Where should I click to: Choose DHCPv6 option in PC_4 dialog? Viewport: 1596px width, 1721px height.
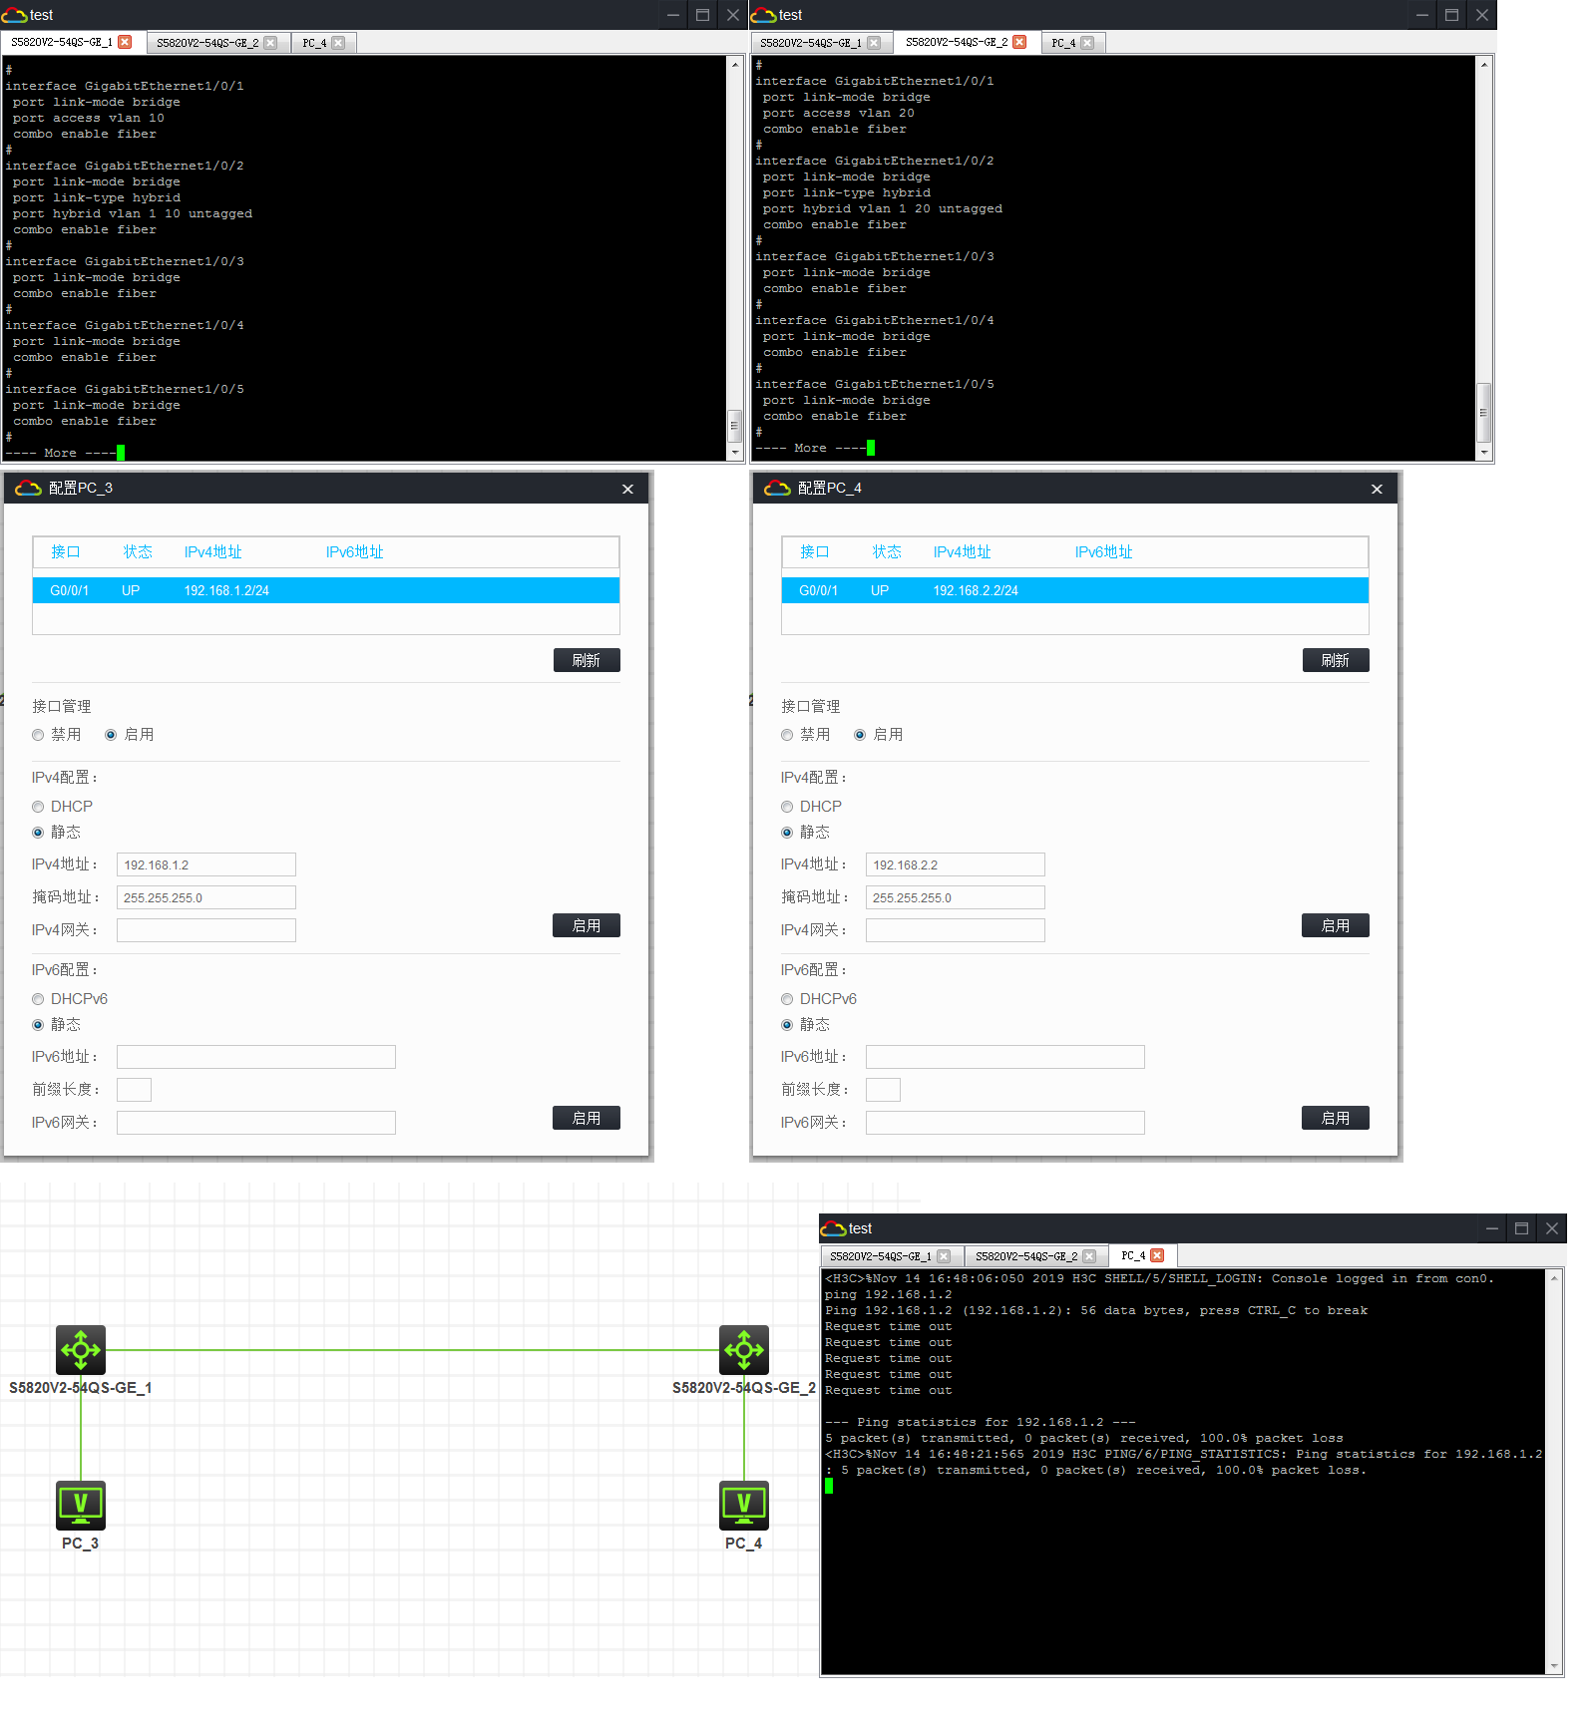(787, 999)
